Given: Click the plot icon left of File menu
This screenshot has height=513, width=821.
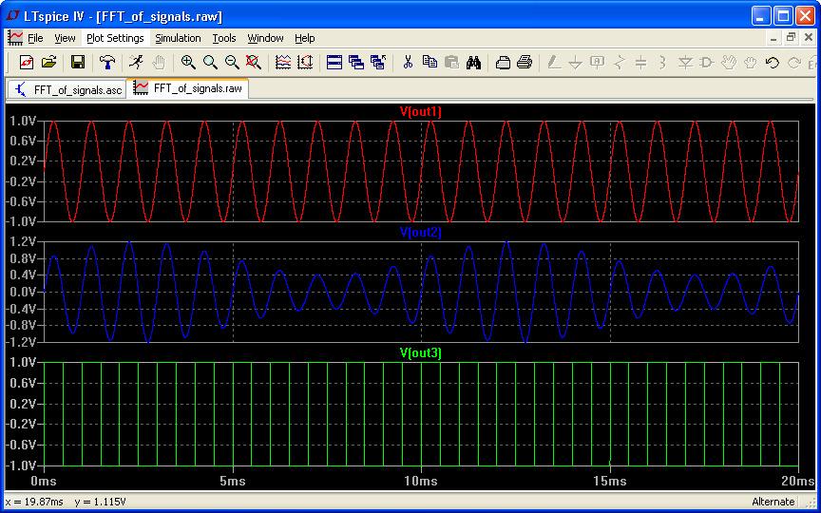Looking at the screenshot, I should point(14,38).
